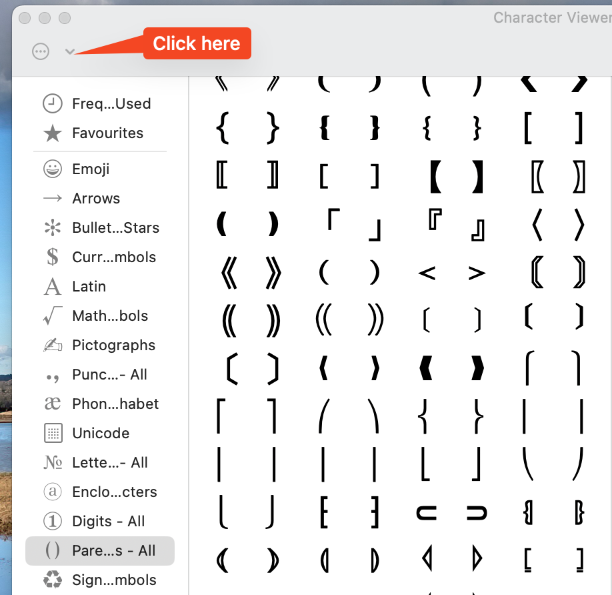Select the Emoji category smiley icon
The width and height of the screenshot is (612, 595).
tap(52, 169)
